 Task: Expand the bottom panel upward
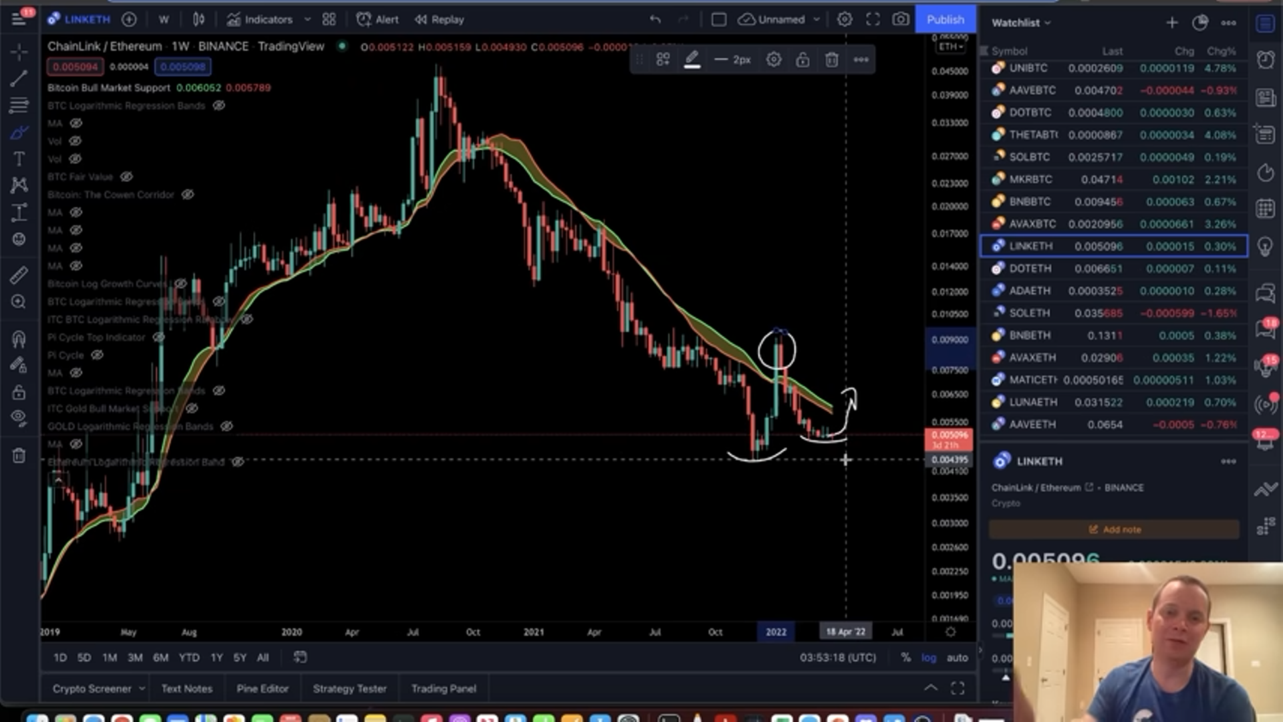coord(930,688)
